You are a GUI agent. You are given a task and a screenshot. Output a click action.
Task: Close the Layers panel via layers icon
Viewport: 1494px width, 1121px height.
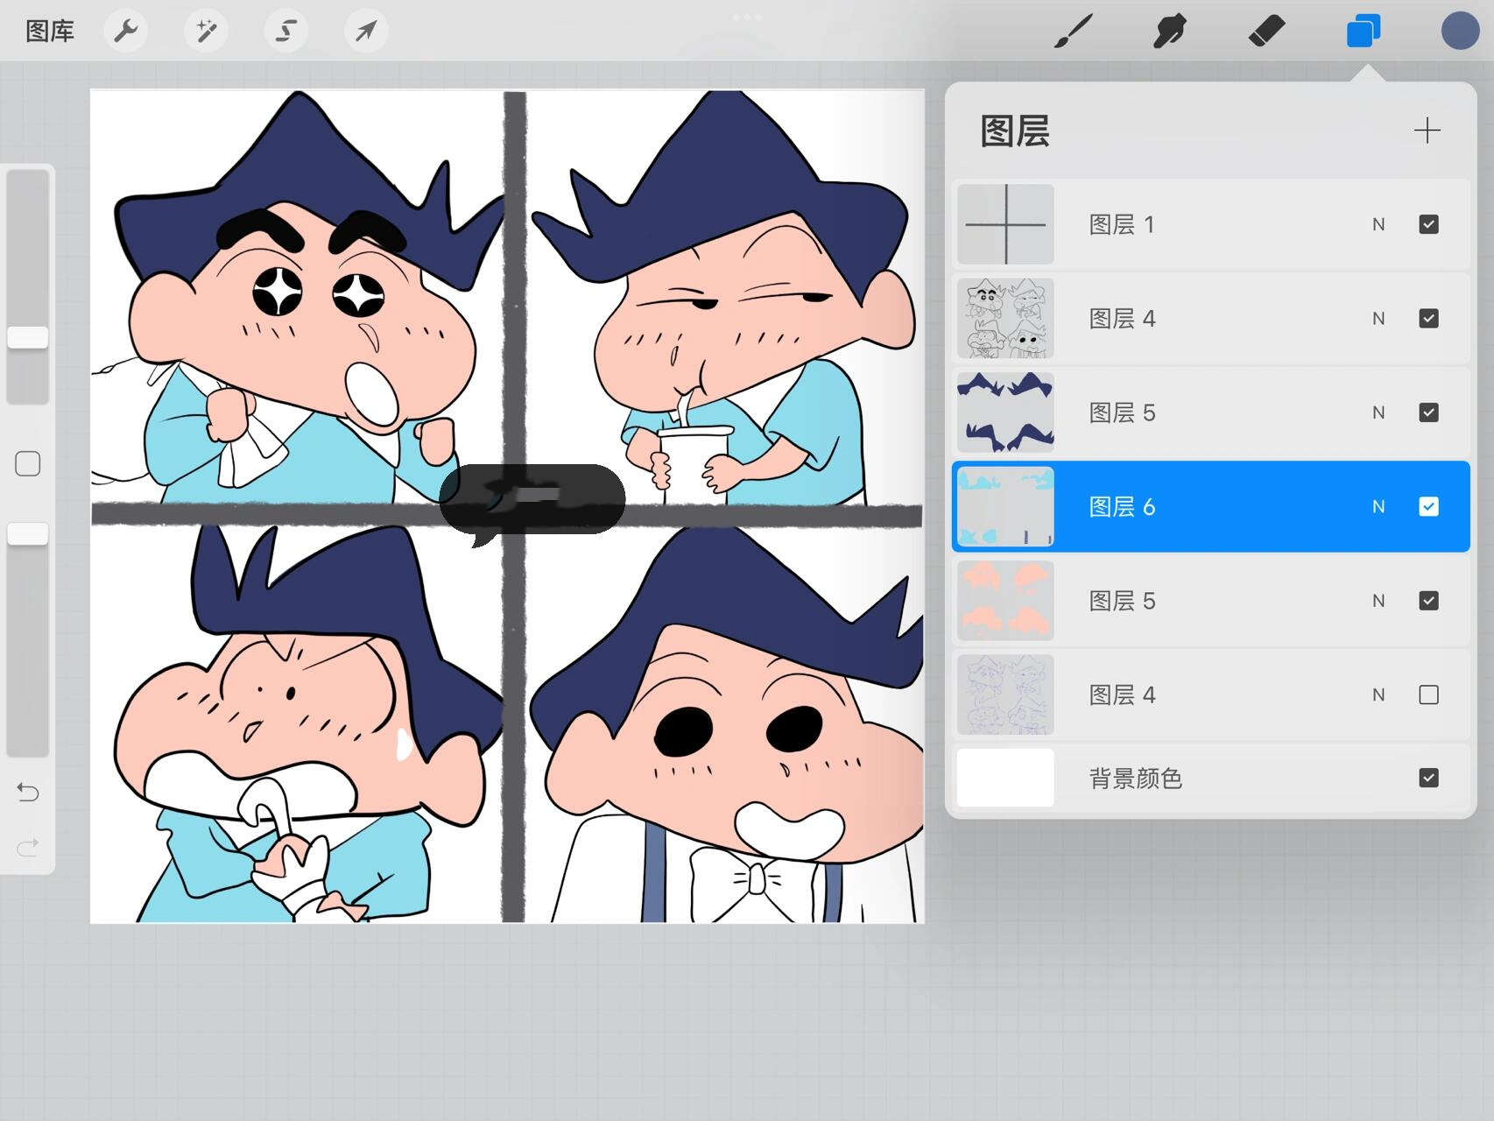tap(1364, 32)
